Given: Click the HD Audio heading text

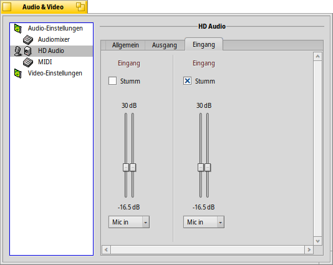Looking at the screenshot, I should click(212, 26).
